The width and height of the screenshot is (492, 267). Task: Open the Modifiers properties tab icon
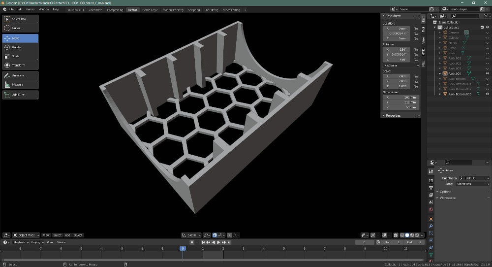click(x=431, y=226)
